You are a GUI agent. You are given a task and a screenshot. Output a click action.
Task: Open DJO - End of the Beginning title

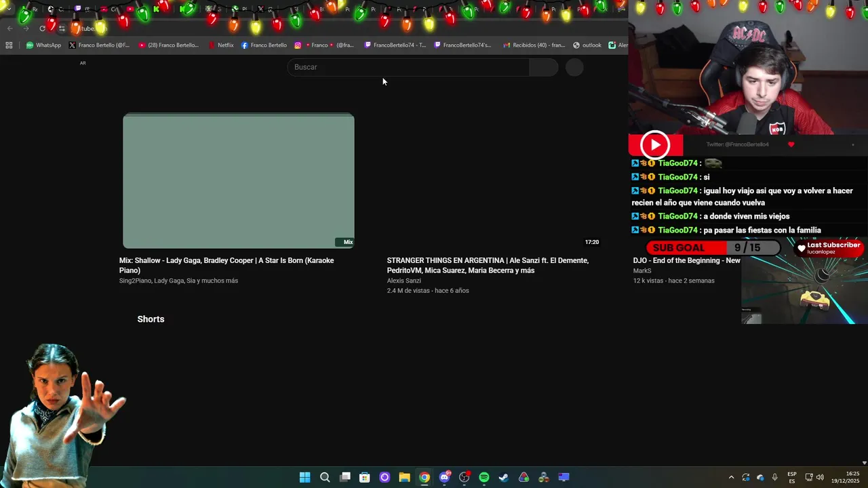687,260
